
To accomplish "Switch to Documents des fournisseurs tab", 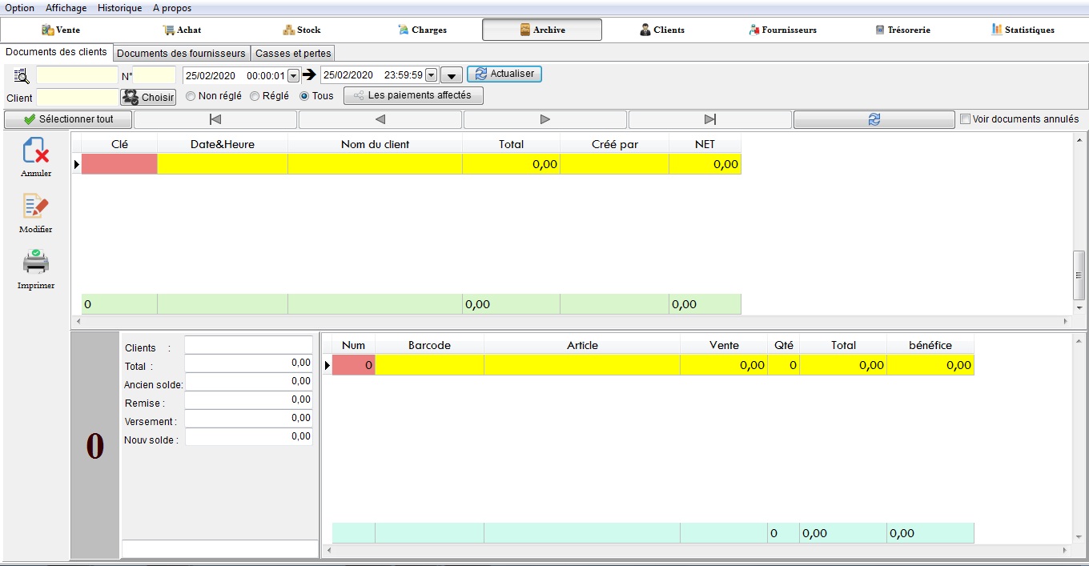I will [181, 53].
